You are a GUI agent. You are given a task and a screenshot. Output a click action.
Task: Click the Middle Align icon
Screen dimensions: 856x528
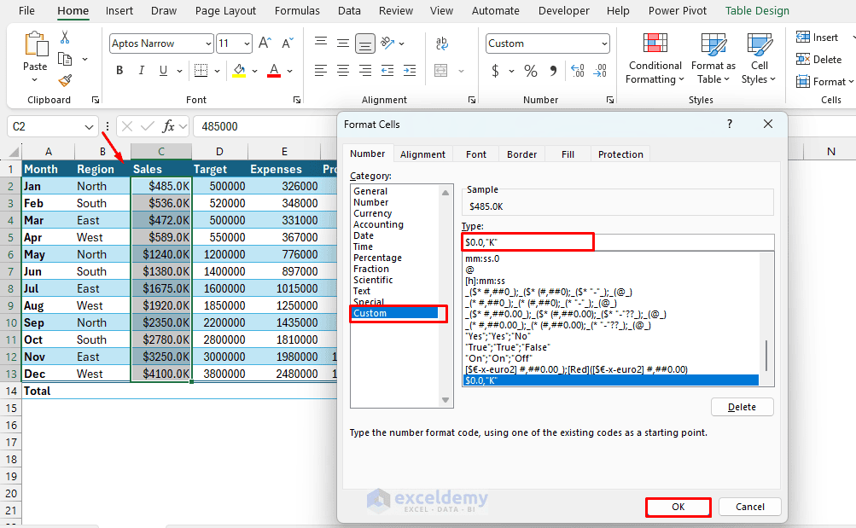(343, 43)
